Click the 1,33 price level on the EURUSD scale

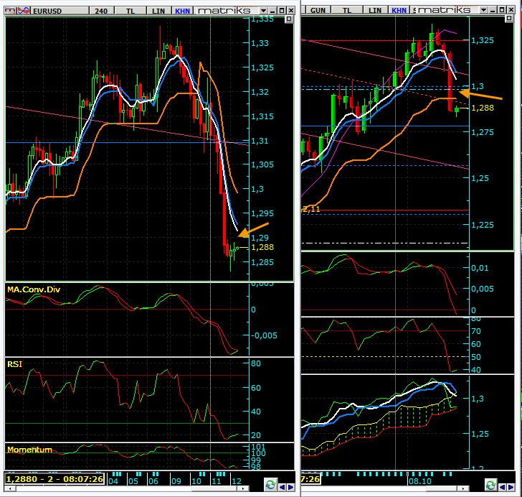click(x=260, y=43)
